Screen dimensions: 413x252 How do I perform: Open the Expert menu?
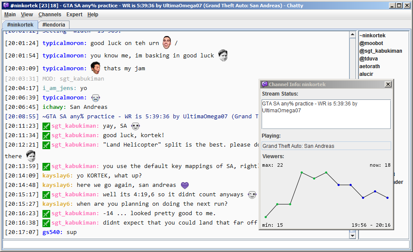click(74, 14)
